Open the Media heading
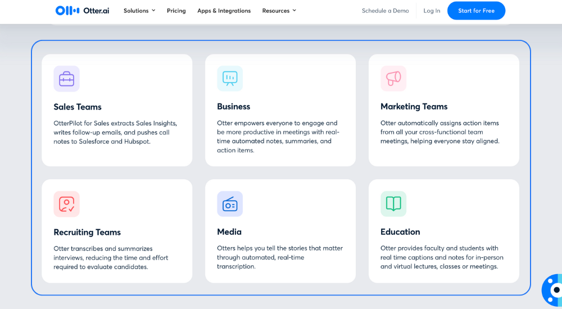Screen dimensions: 562x309 229,232
